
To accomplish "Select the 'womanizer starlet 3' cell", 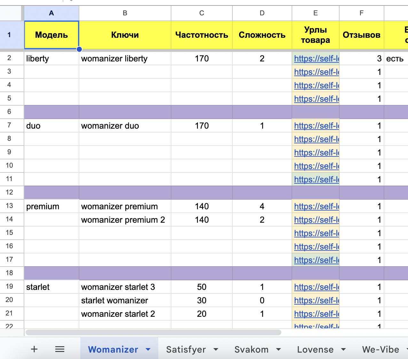I will (125, 287).
